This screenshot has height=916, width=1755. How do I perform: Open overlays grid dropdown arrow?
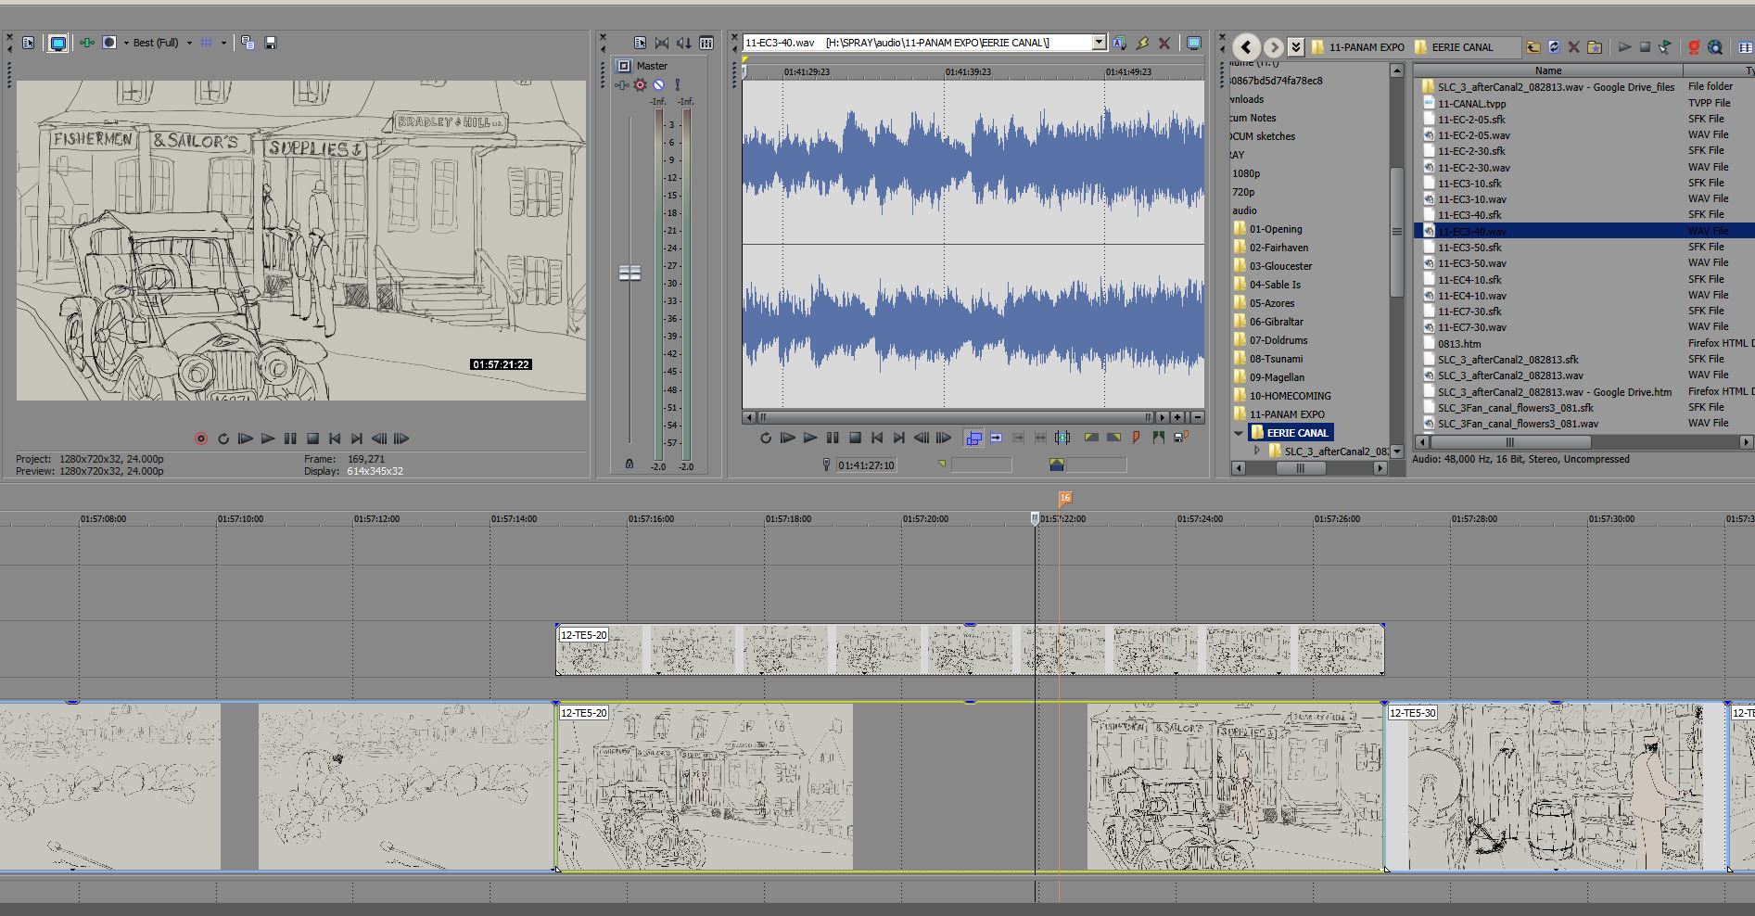223,43
